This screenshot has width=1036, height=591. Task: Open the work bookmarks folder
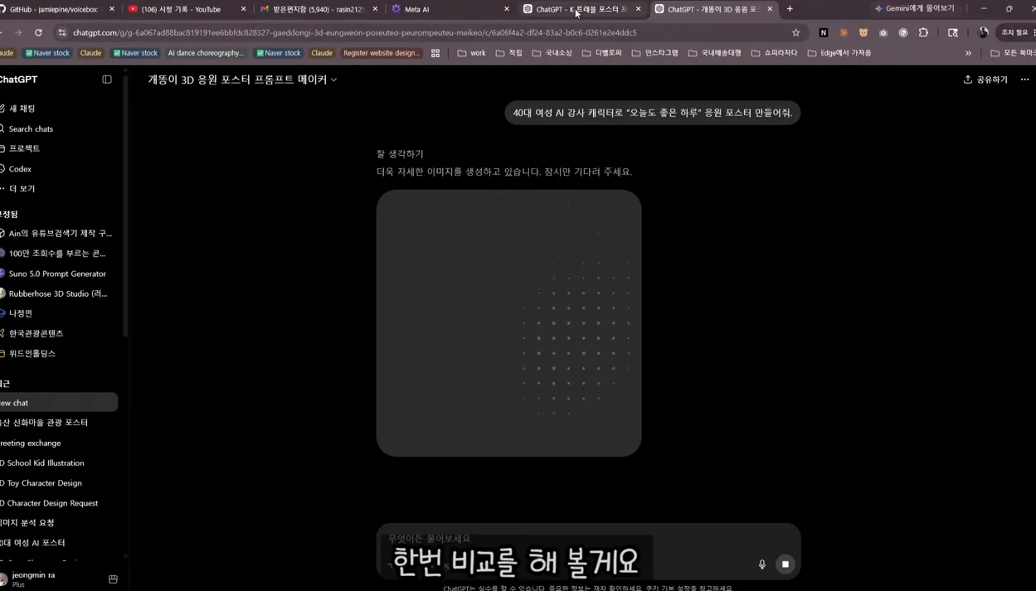coord(472,53)
